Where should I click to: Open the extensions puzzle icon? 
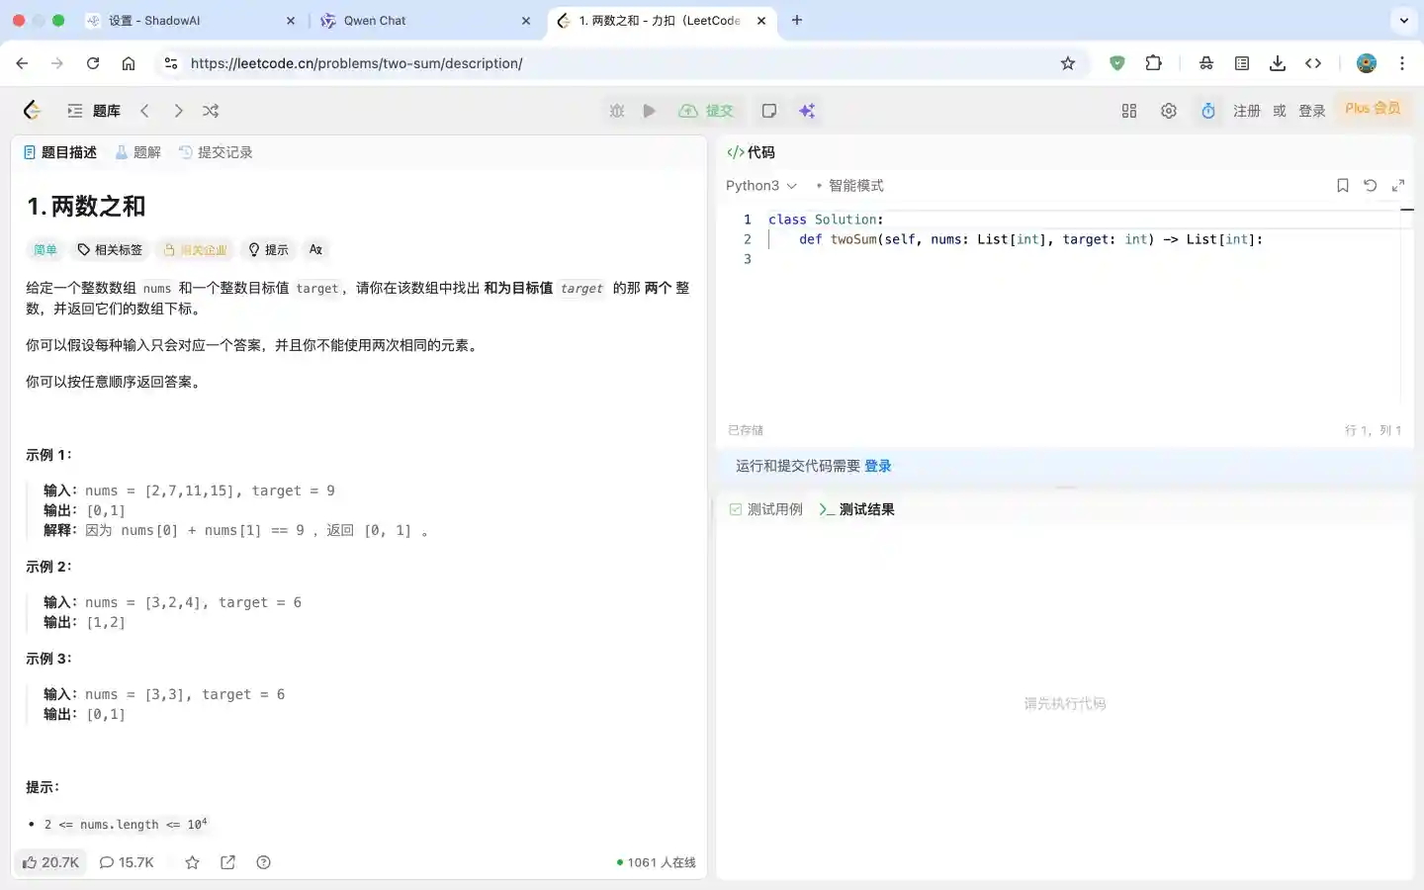(x=1153, y=63)
